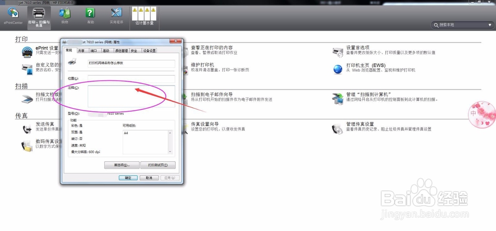The width and height of the screenshot is (496, 231).
Task: Expand the 搜索本地 search dropdown arrow
Action: tap(490, 25)
